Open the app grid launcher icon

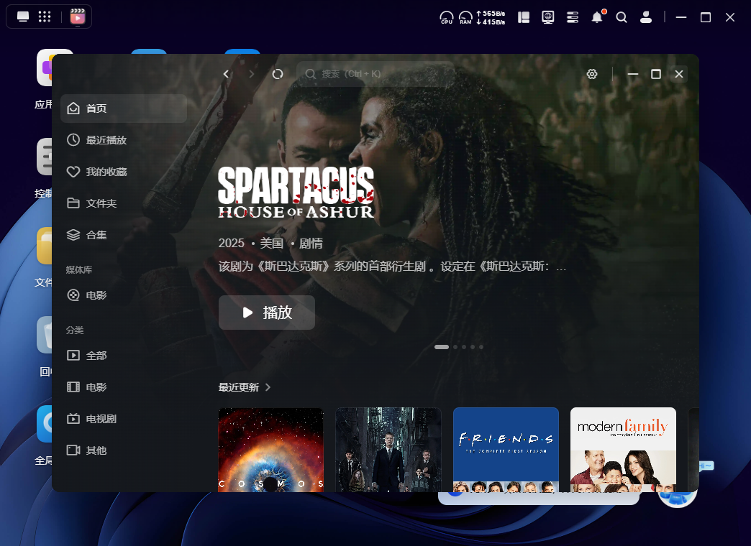(x=45, y=17)
